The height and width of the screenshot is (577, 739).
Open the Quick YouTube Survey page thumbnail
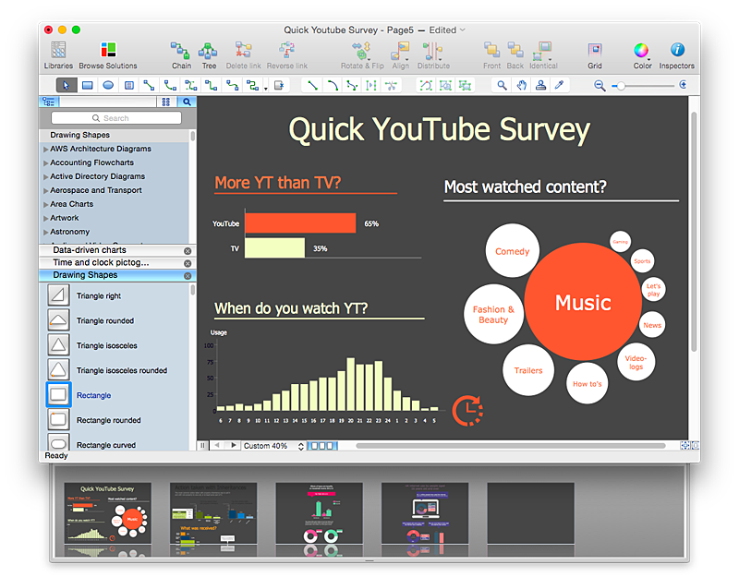click(107, 513)
